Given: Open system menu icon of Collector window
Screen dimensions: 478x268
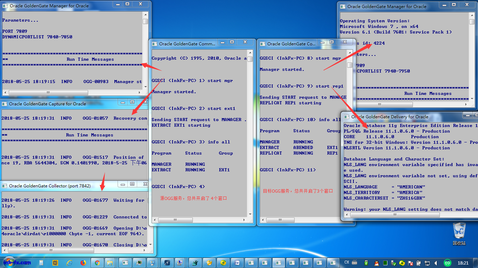Looking at the screenshot, I should pos(5,186).
